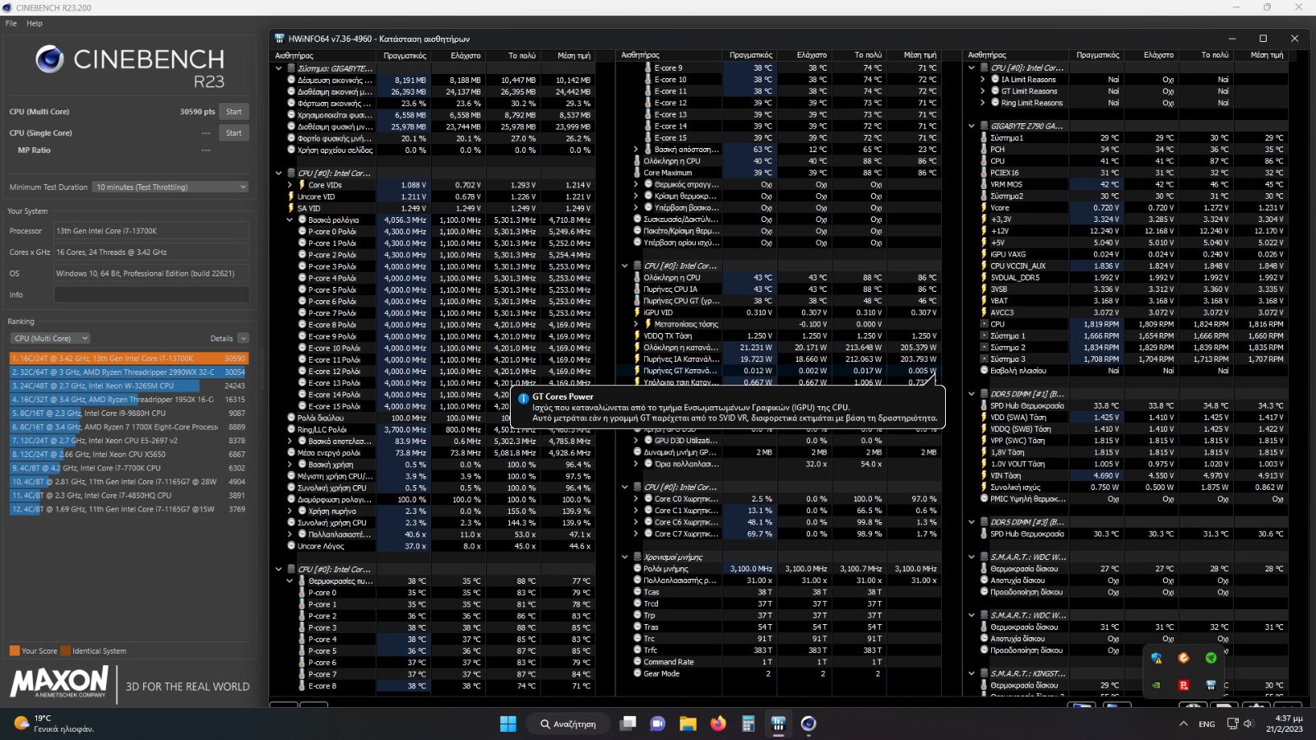Switch to Cinebench via its taskbar icon
The image size is (1316, 740).
809,724
